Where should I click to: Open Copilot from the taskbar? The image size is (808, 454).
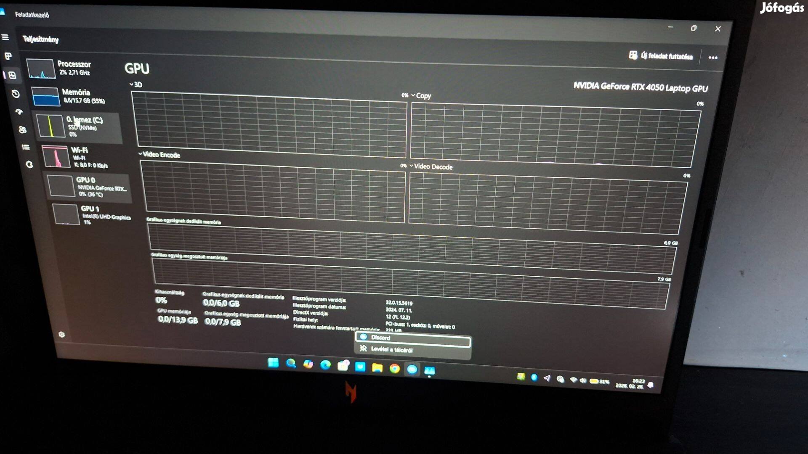pos(308,364)
